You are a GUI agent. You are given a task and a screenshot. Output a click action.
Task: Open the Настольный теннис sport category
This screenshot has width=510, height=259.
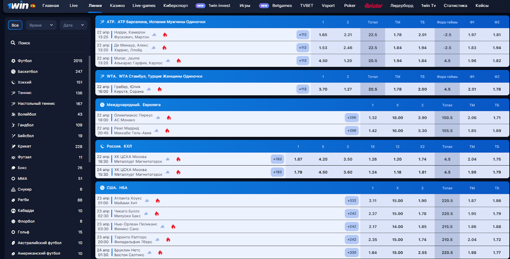(x=47, y=104)
